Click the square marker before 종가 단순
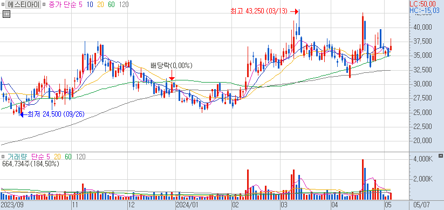 pos(44,4)
